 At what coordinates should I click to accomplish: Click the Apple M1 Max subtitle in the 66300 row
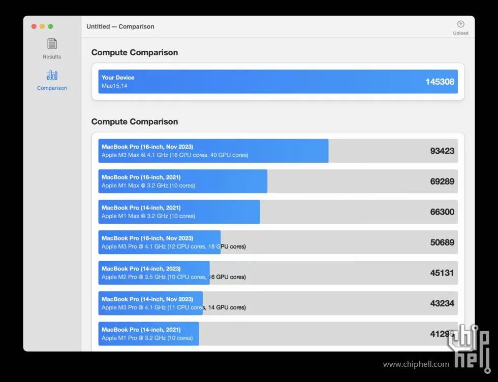point(148,216)
